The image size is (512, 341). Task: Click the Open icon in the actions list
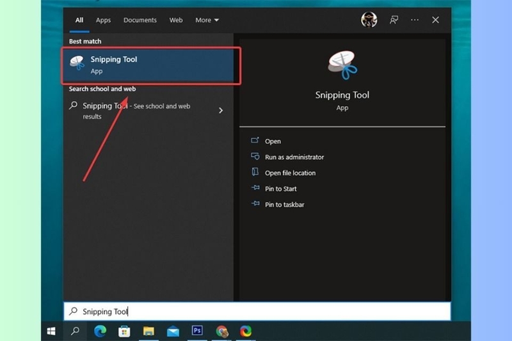click(x=255, y=140)
